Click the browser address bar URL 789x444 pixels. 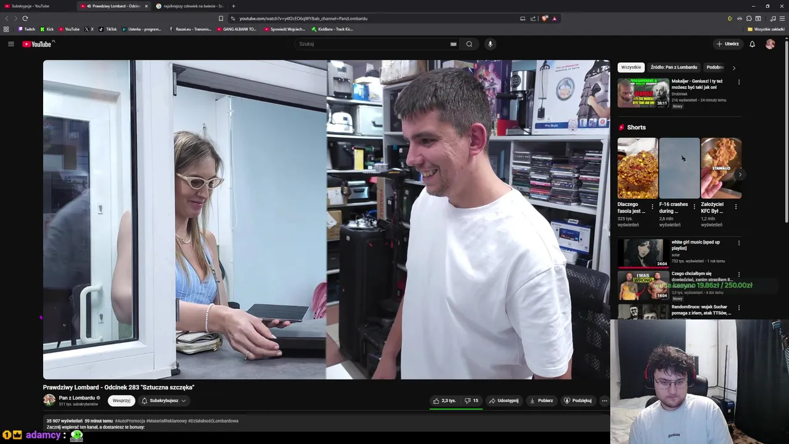tap(303, 18)
